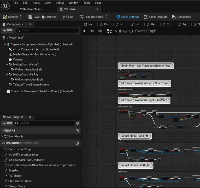The image size is (200, 188).
Task: Collapse MotionControllerRight node
Action: click(x=7, y=75)
